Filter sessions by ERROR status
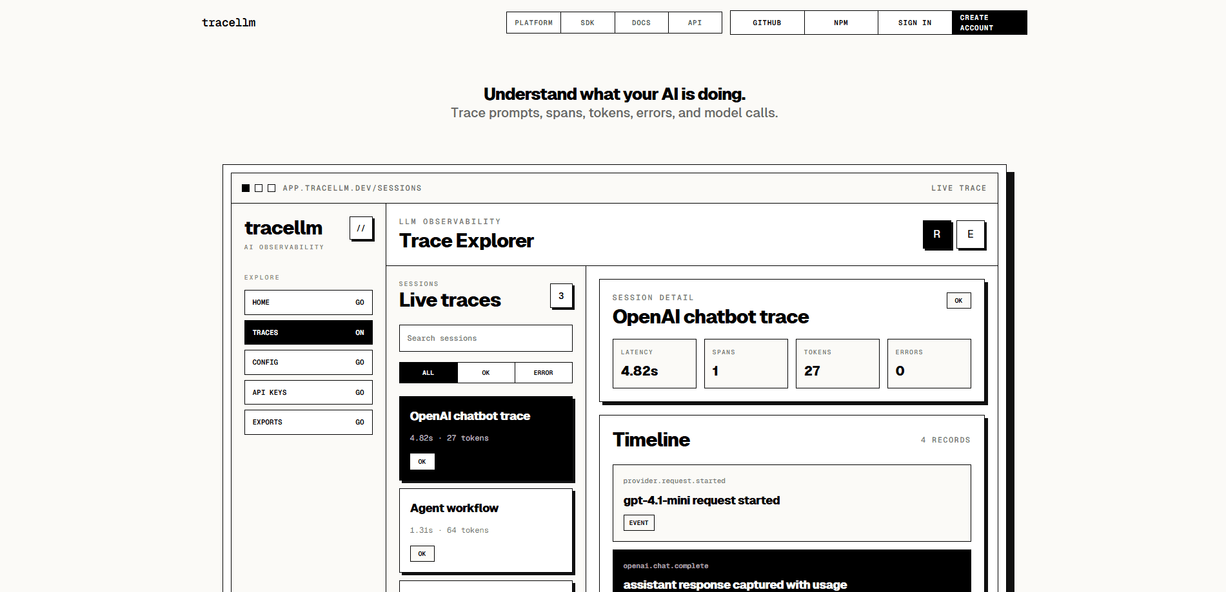Screen dimensions: 1226x592 [x=544, y=373]
